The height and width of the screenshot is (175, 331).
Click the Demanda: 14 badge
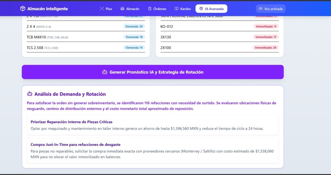point(134,48)
